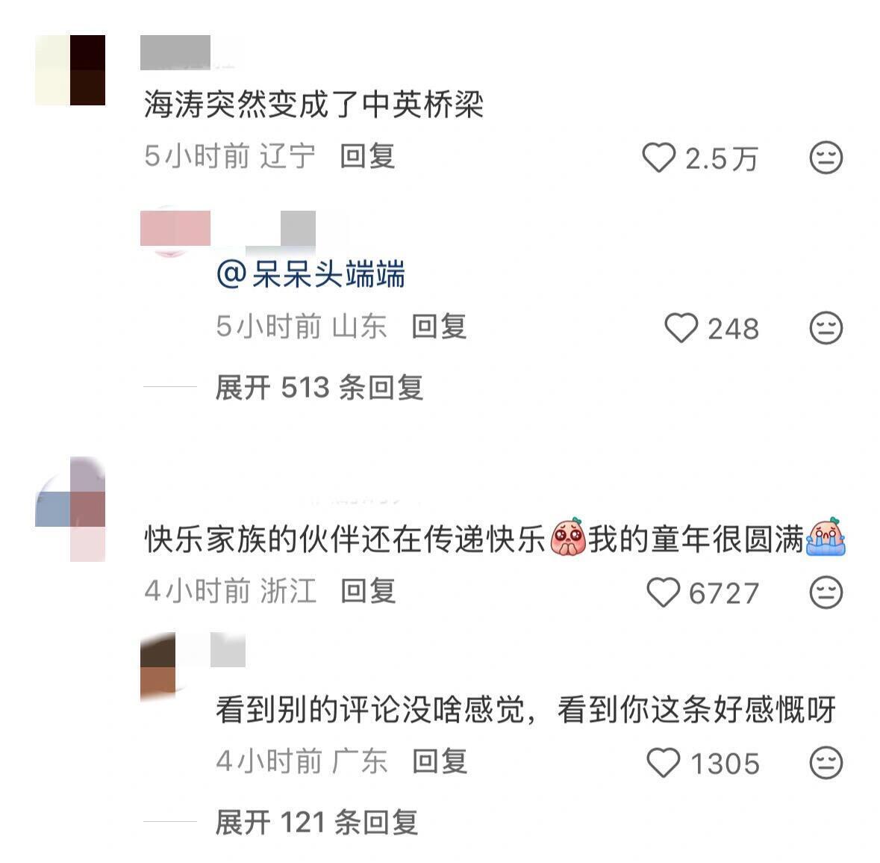Reply to the 广东 comment
880x863 pixels.
pos(440,761)
